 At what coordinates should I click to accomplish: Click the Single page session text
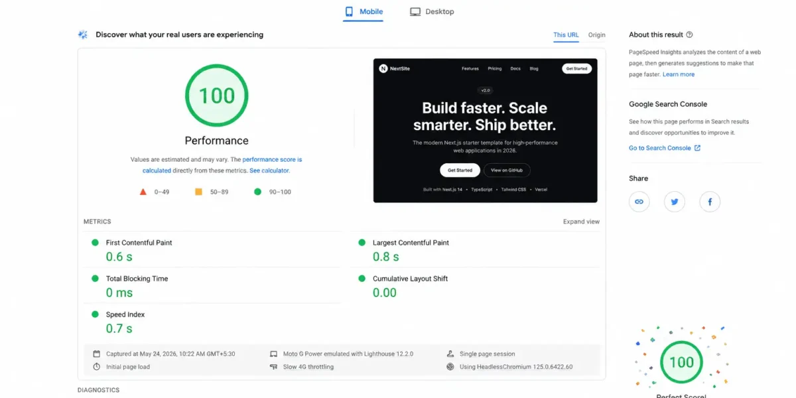click(x=488, y=354)
